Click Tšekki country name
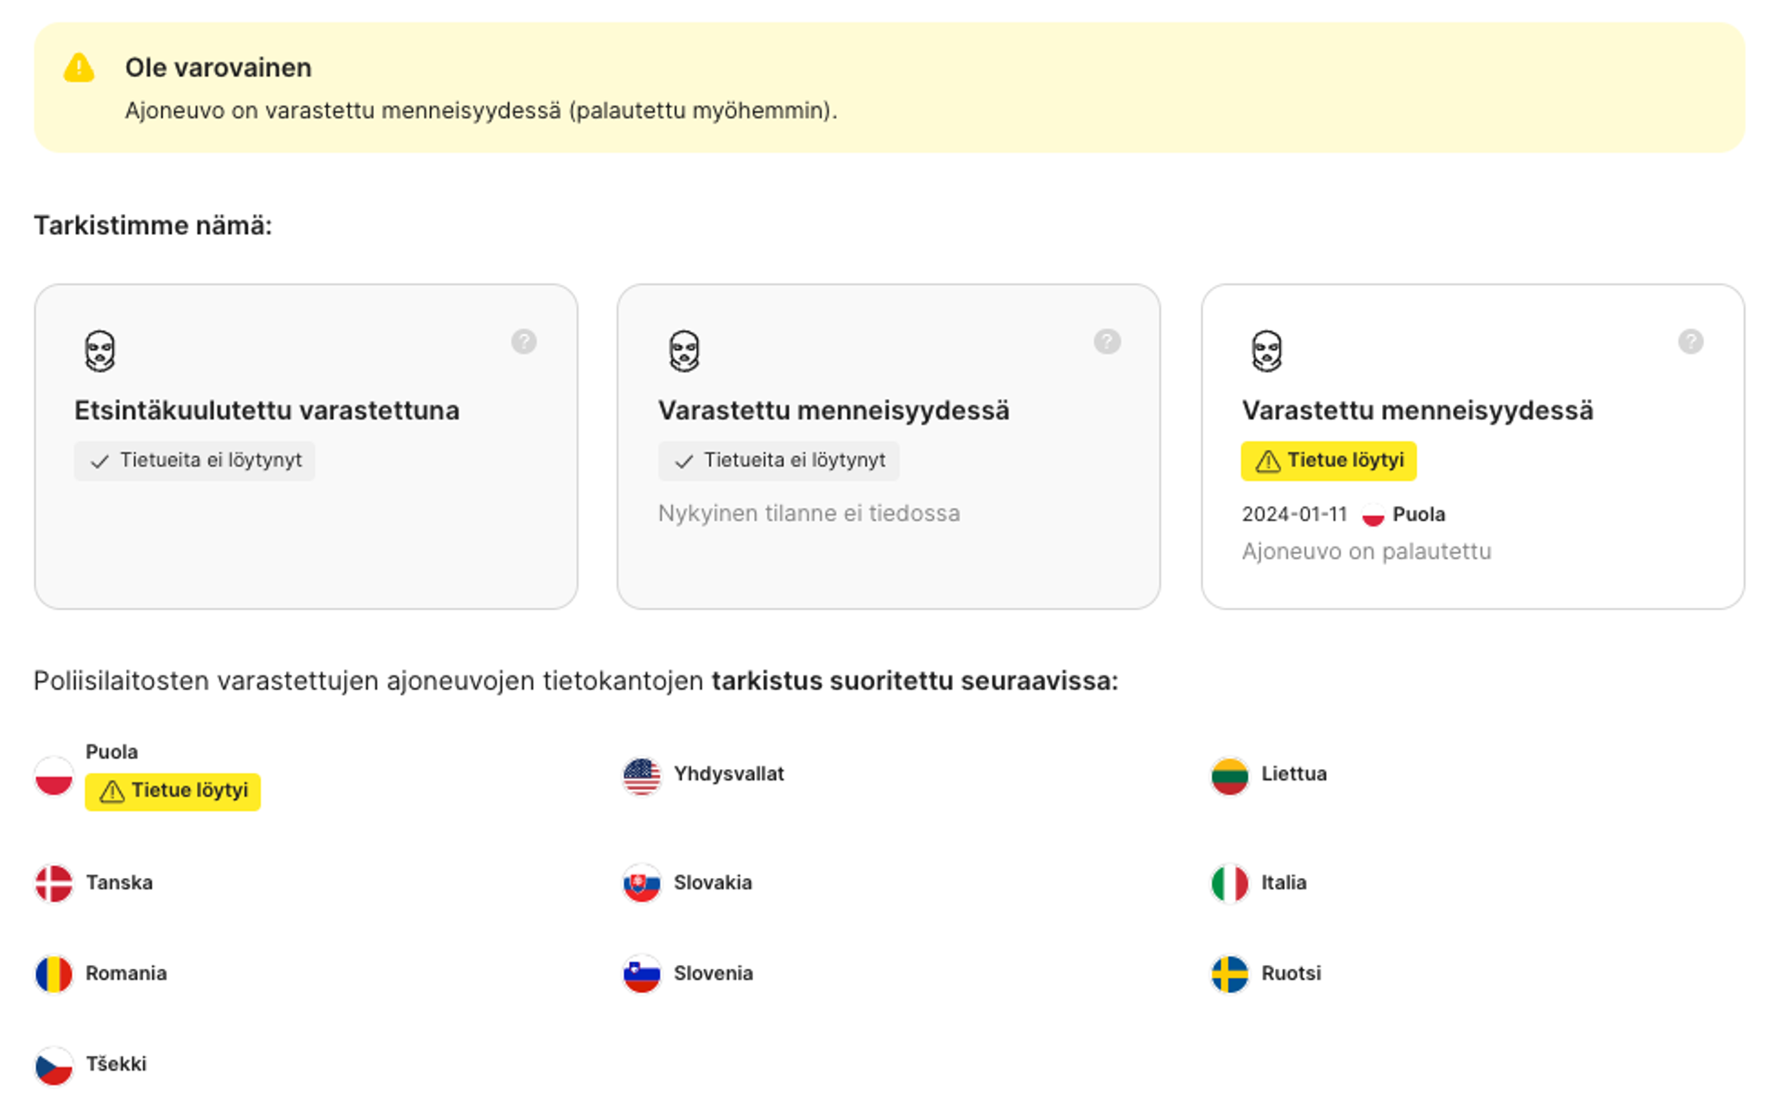This screenshot has height=1112, width=1769. pyautogui.click(x=116, y=1065)
